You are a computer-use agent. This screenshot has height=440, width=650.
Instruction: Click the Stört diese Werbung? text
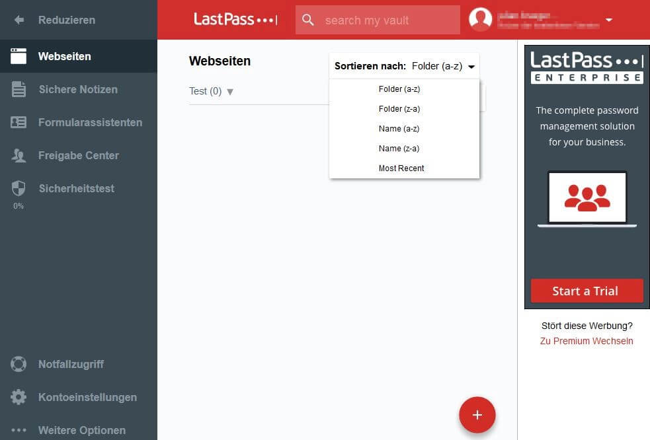[587, 326]
